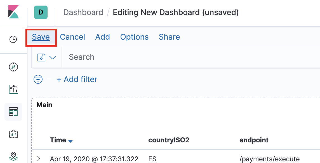Screen dimensions: 320x163
Task: Open Visualize chart icon in sidebar
Action: click(x=13, y=89)
